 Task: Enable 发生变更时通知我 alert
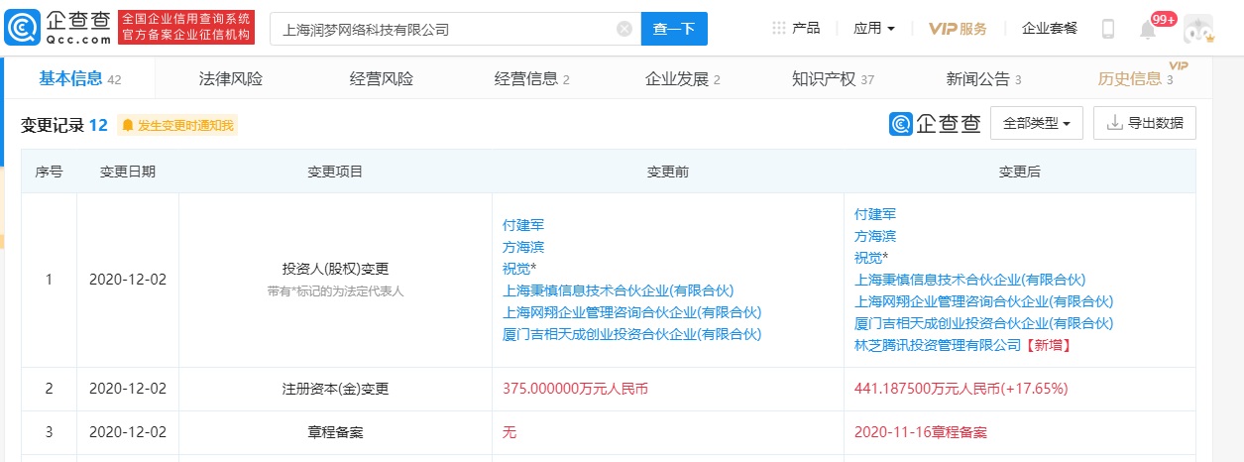coord(177,125)
